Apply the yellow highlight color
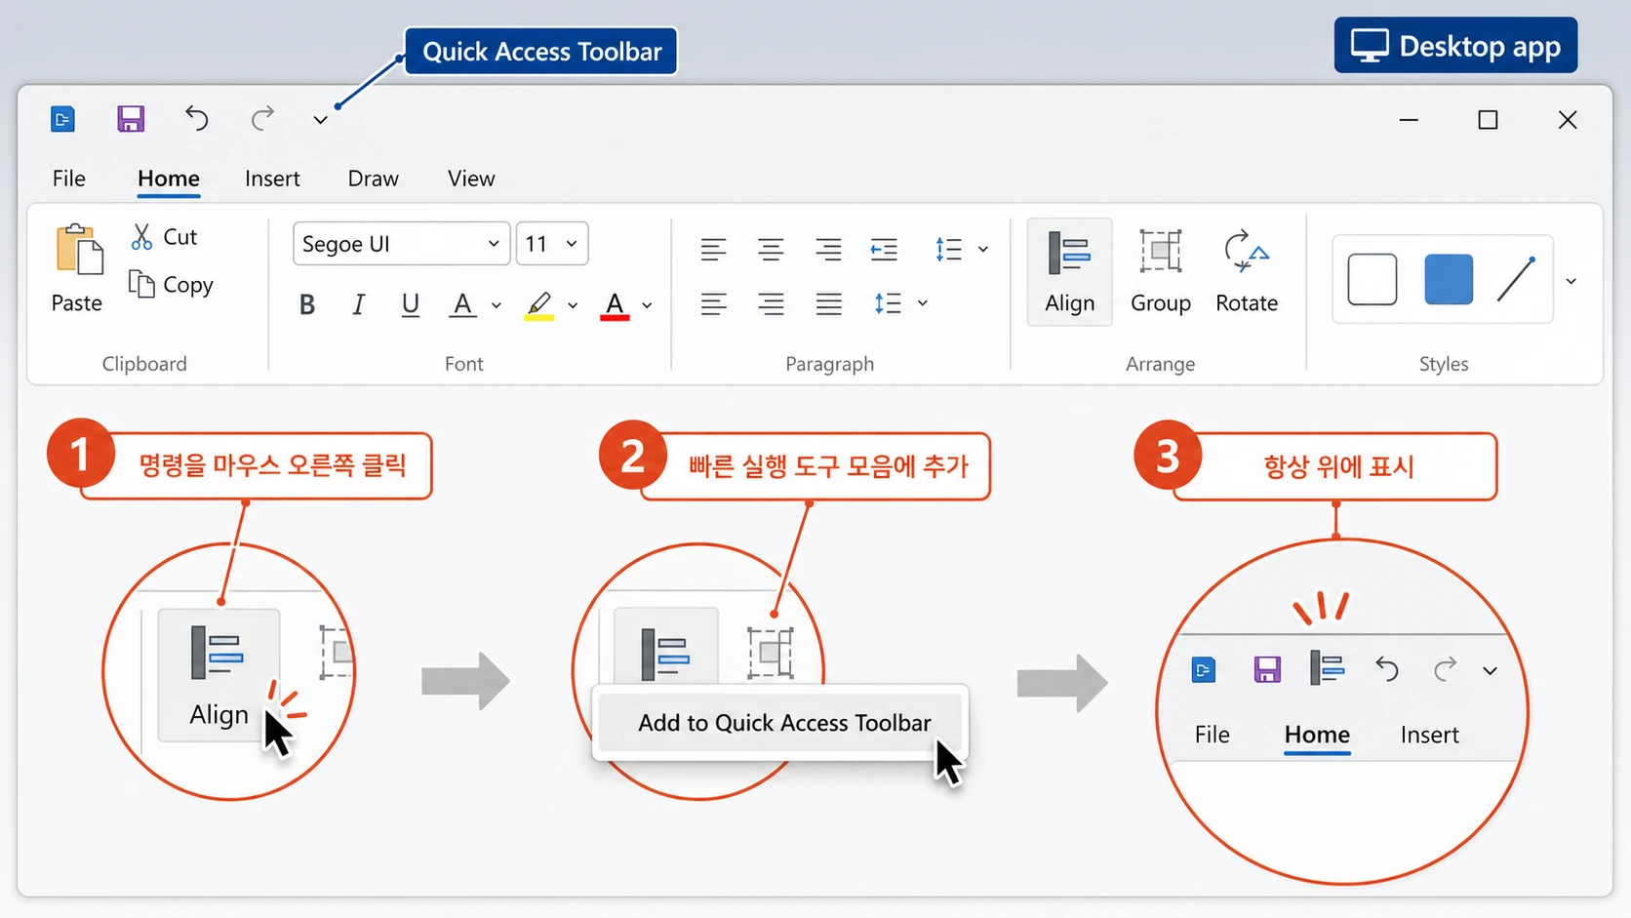Viewport: 1631px width, 918px height. click(539, 306)
